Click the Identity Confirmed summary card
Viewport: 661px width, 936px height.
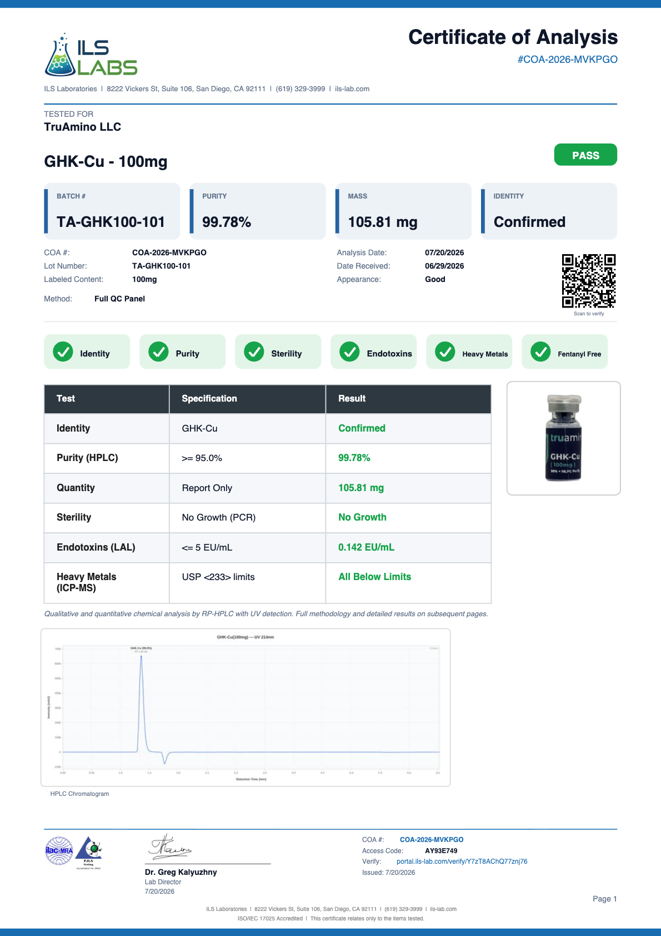click(549, 211)
